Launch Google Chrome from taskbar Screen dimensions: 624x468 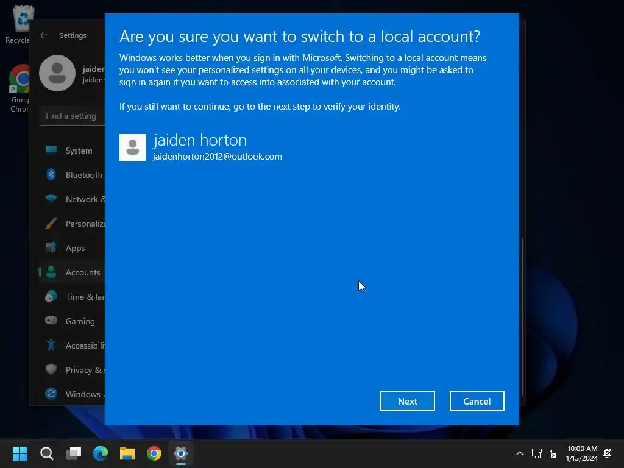154,453
